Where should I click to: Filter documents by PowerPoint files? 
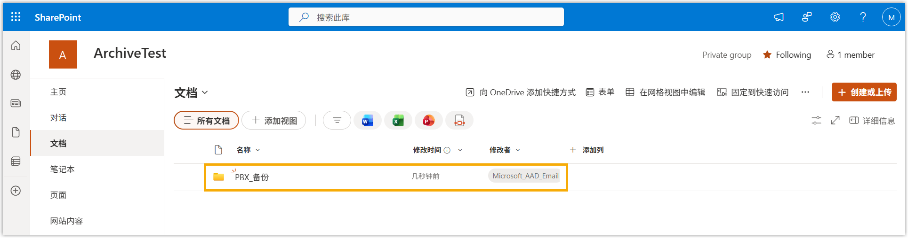click(428, 121)
